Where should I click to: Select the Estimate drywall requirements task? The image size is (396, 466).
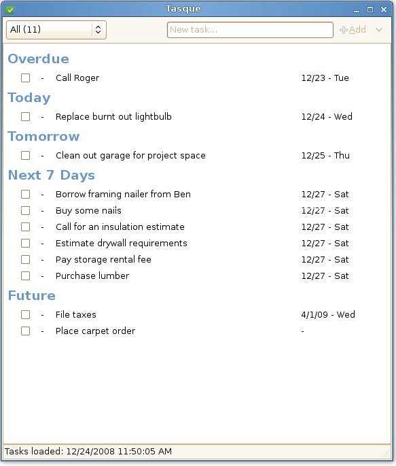click(122, 243)
